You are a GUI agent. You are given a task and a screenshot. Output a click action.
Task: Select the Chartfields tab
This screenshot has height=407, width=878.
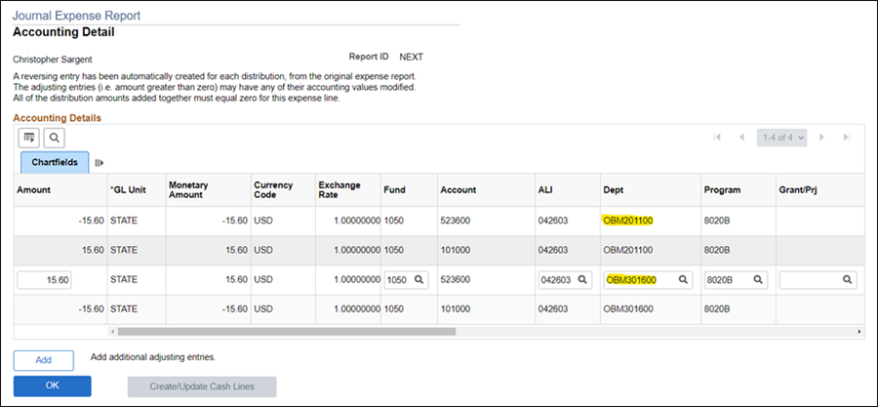tap(55, 162)
